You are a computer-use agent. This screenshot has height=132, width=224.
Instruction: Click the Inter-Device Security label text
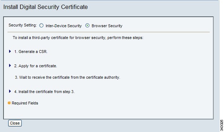click(x=63, y=26)
